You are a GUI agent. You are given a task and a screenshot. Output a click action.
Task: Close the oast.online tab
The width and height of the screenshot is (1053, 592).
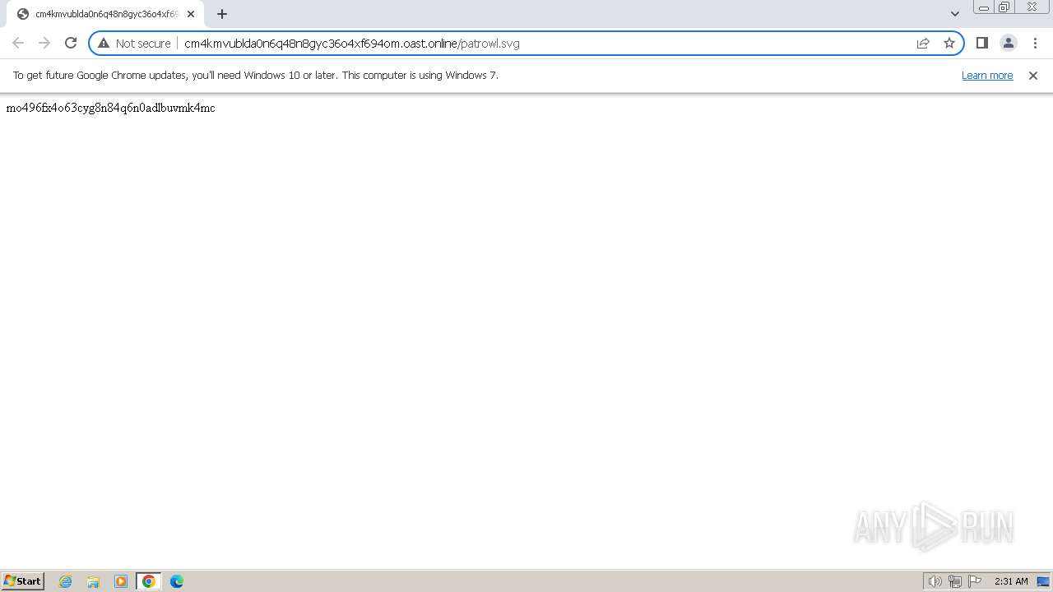coord(191,14)
